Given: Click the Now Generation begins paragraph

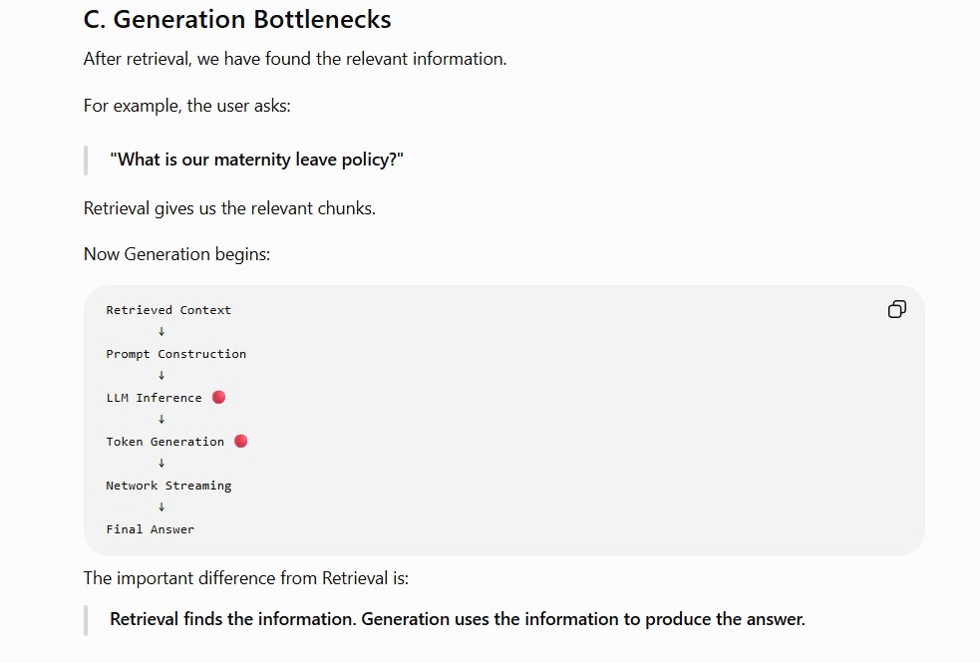Looking at the screenshot, I should click(x=176, y=254).
